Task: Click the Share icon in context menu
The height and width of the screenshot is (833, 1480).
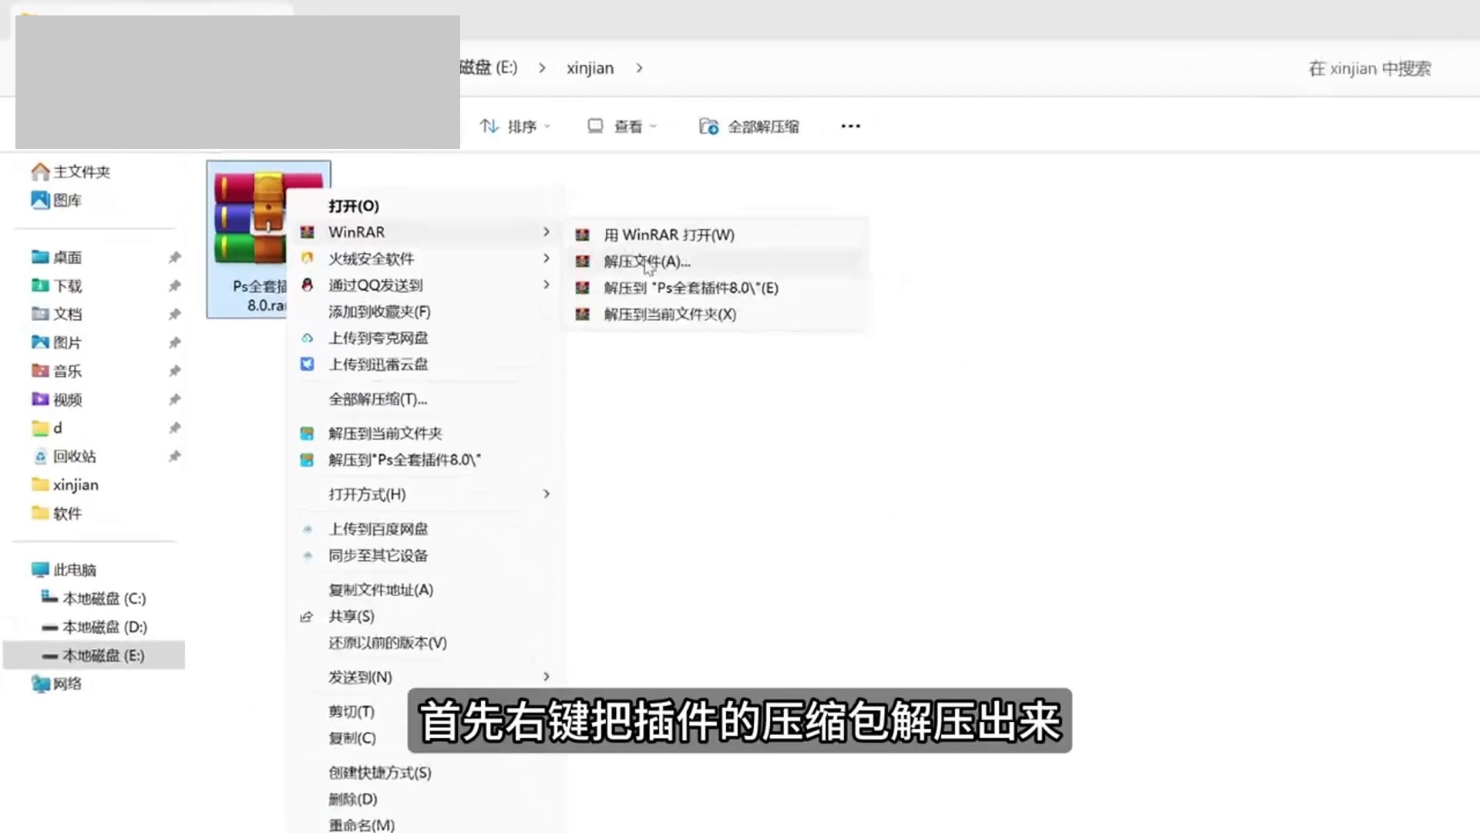Action: (307, 617)
